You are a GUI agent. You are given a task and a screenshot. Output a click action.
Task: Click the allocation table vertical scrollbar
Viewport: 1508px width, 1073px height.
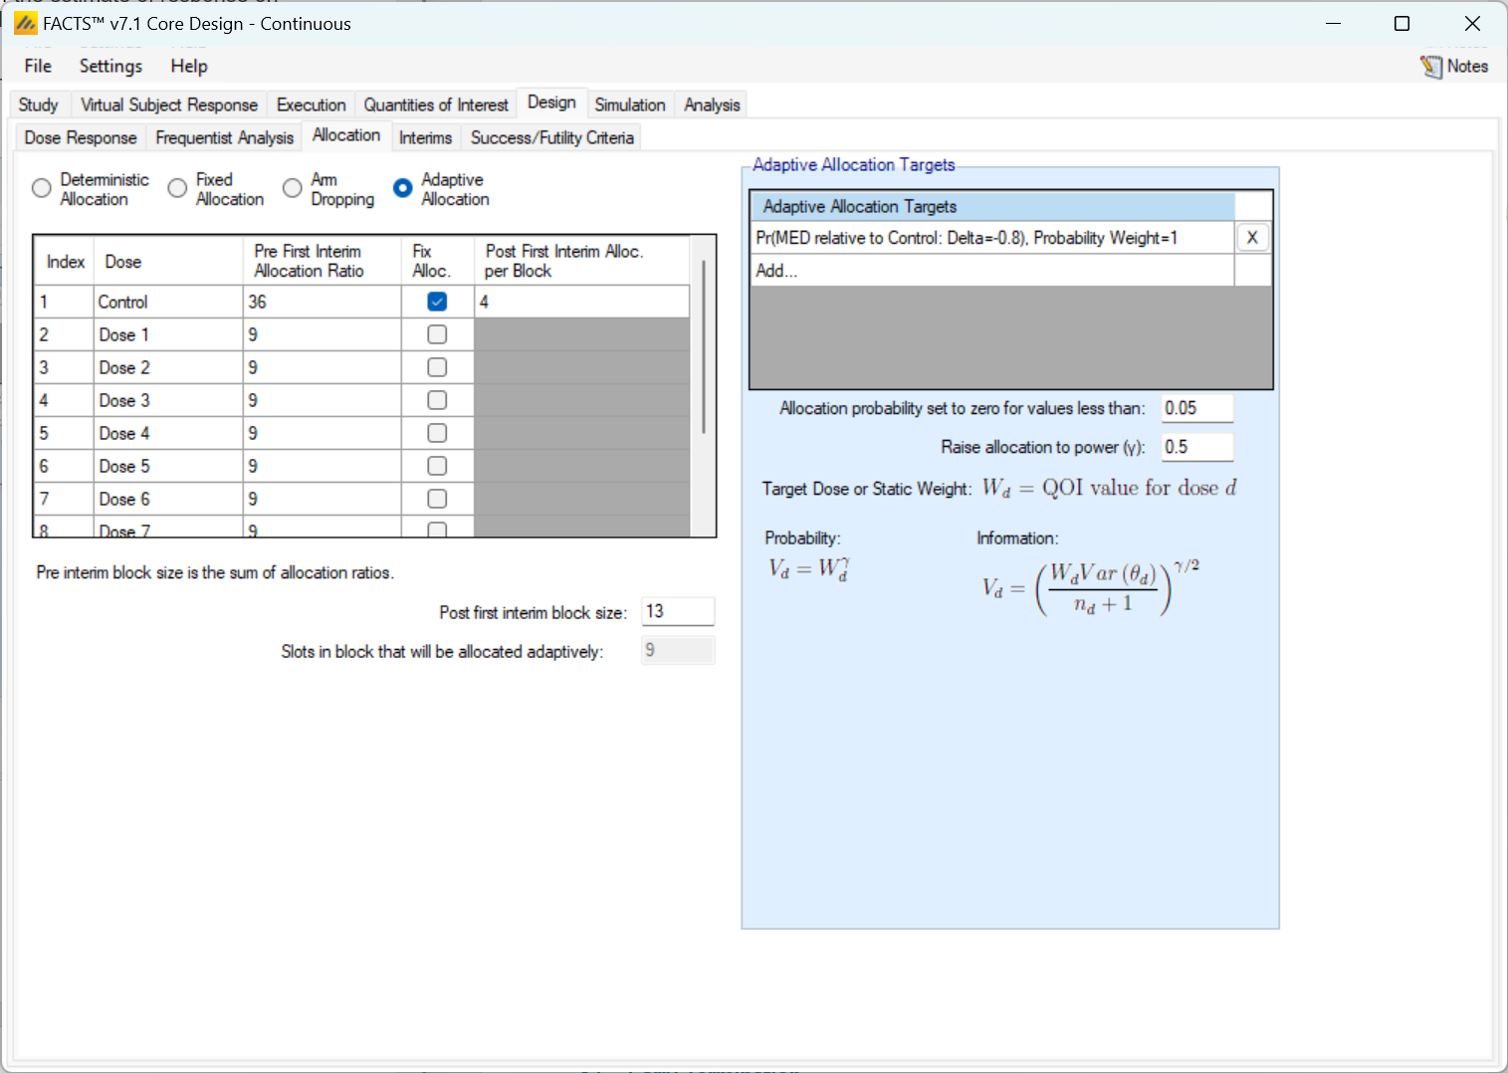coord(704,348)
